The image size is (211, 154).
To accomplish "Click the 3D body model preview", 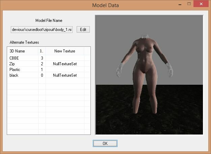I will [149, 75].
